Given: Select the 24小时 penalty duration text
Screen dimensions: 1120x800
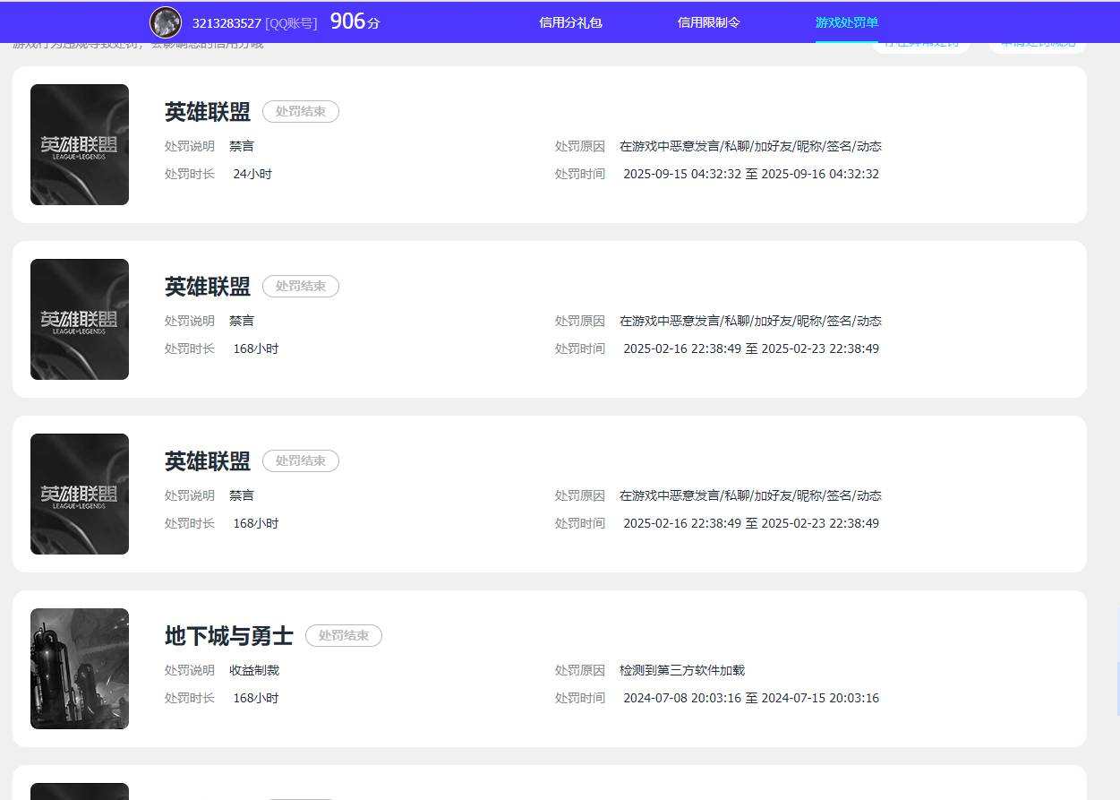Looking at the screenshot, I should pyautogui.click(x=252, y=174).
